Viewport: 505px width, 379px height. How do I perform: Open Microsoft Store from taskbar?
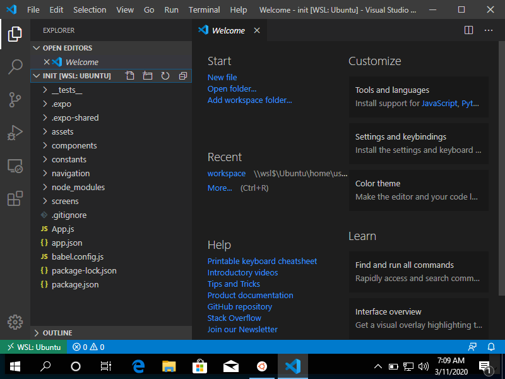[199, 366]
